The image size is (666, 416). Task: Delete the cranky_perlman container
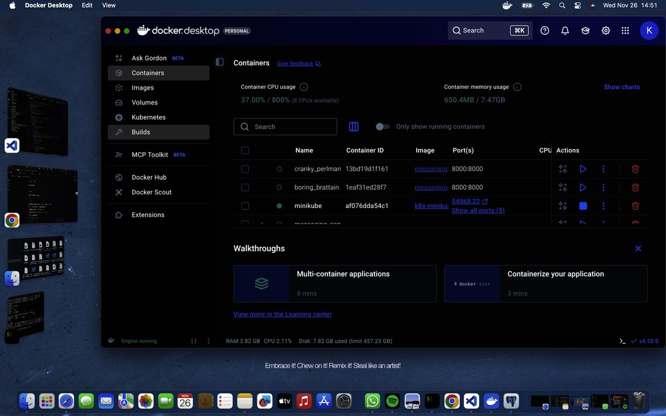pyautogui.click(x=635, y=169)
